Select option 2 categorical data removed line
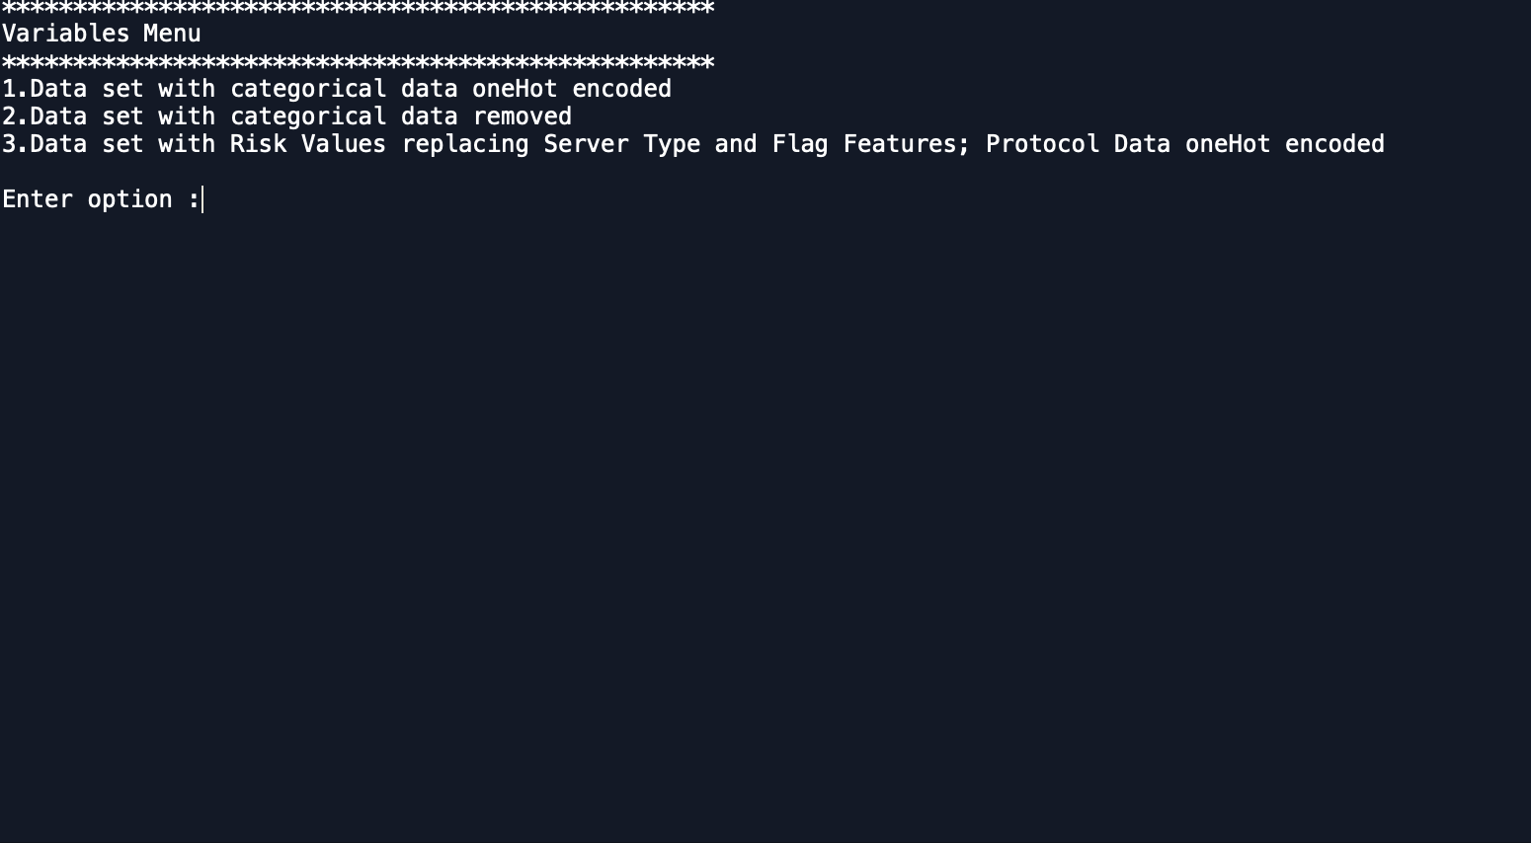This screenshot has width=1531, height=843. [286, 116]
